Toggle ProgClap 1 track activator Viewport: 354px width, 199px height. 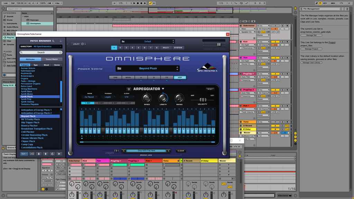275,74
